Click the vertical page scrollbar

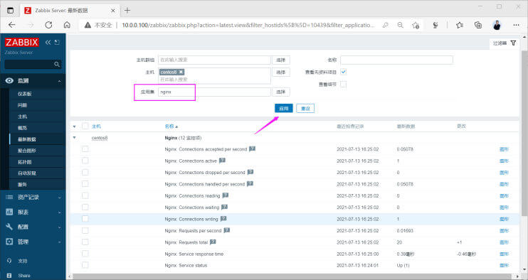[x=524, y=133]
